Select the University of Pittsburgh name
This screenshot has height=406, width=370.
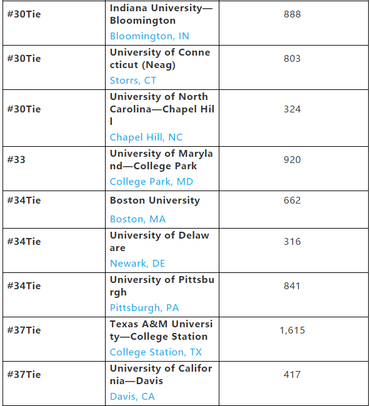pyautogui.click(x=162, y=286)
